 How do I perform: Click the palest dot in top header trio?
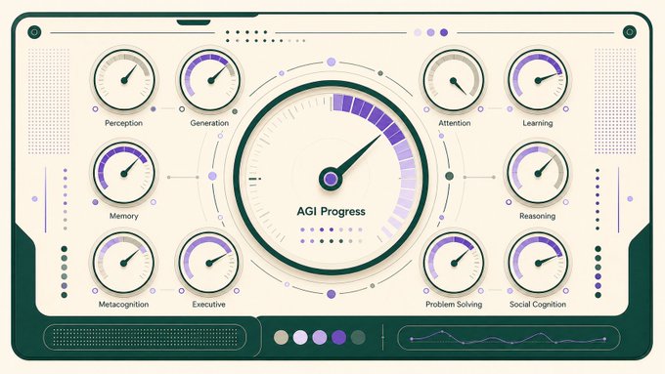tap(418, 32)
